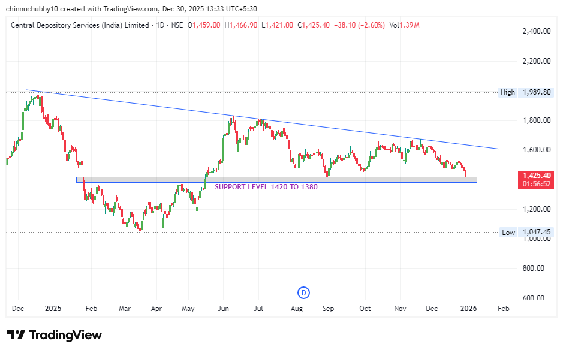Toggle the dotted High level line
This screenshot has height=353, width=563.
(x=240, y=92)
